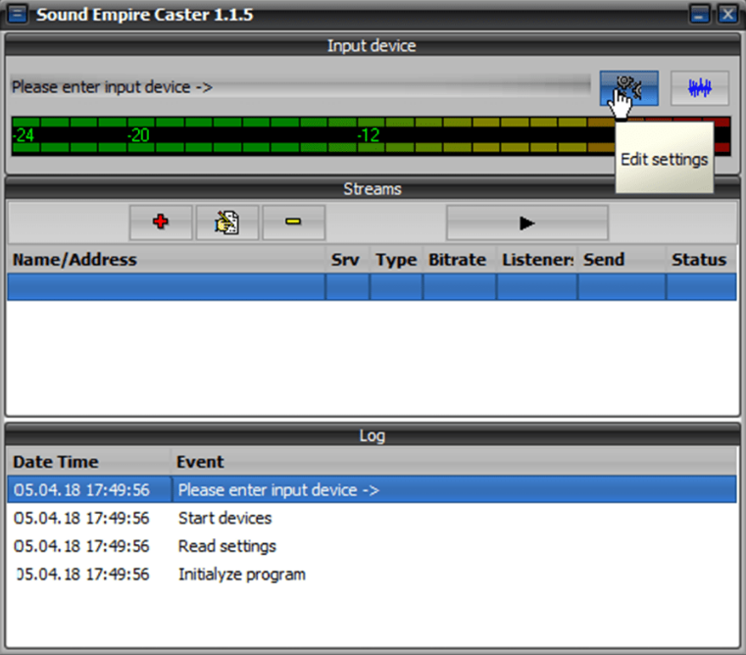The height and width of the screenshot is (655, 746).
Task: Click the Status column header
Action: (701, 260)
